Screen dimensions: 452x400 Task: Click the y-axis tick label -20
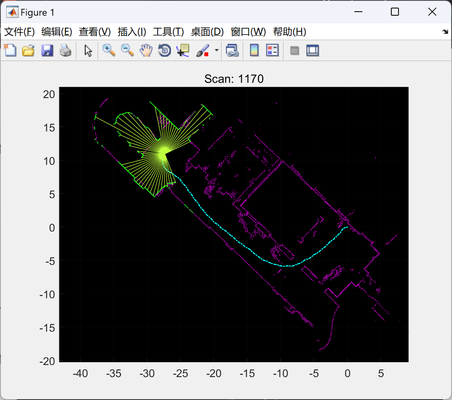pos(47,361)
